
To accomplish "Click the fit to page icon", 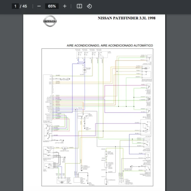I will click(x=79, y=6).
